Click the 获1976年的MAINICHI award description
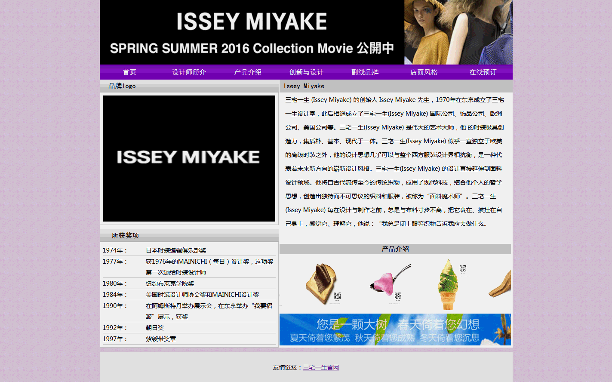Image resolution: width=612 pixels, height=382 pixels. [x=209, y=267]
